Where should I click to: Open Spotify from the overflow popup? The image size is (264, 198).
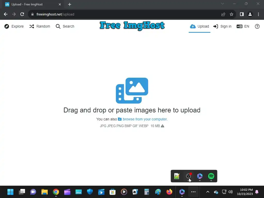click(211, 176)
